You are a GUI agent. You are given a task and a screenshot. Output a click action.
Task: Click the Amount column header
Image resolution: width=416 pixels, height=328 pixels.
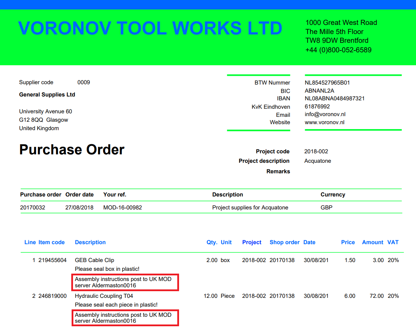(x=372, y=242)
